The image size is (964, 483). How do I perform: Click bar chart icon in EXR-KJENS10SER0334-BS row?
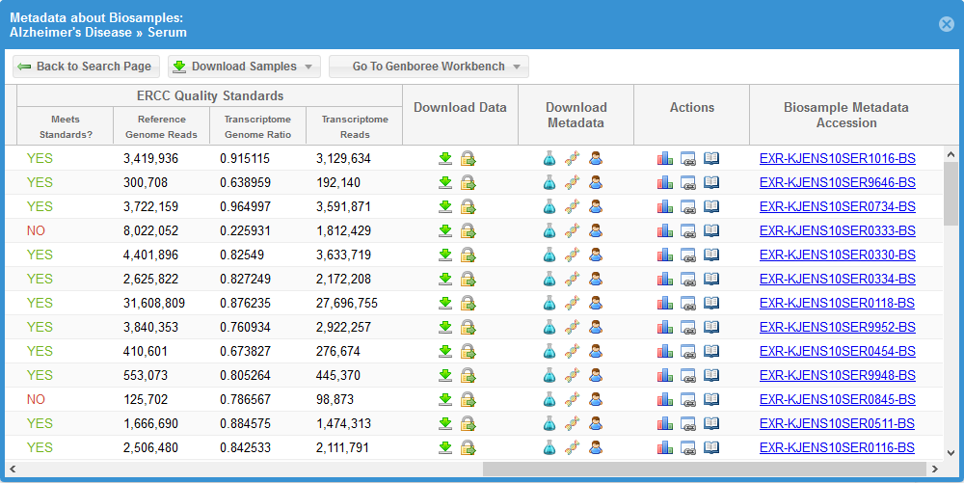pyautogui.click(x=665, y=279)
